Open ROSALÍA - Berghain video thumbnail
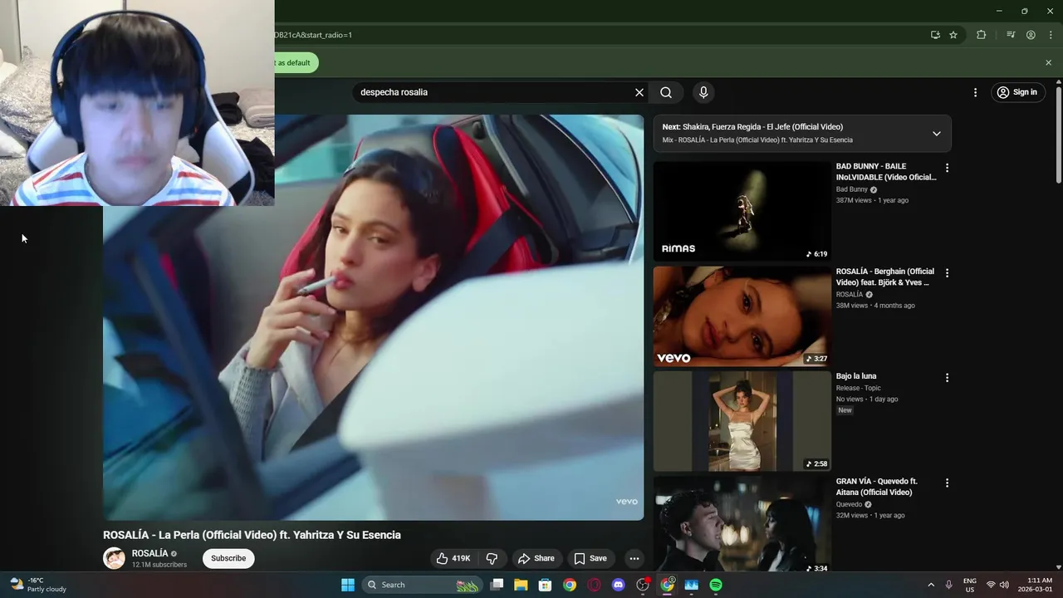Image resolution: width=1063 pixels, height=598 pixels. pos(742,316)
